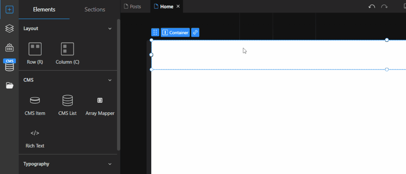Click the Undo arrow button
Image resolution: width=406 pixels, height=174 pixels.
point(372,6)
